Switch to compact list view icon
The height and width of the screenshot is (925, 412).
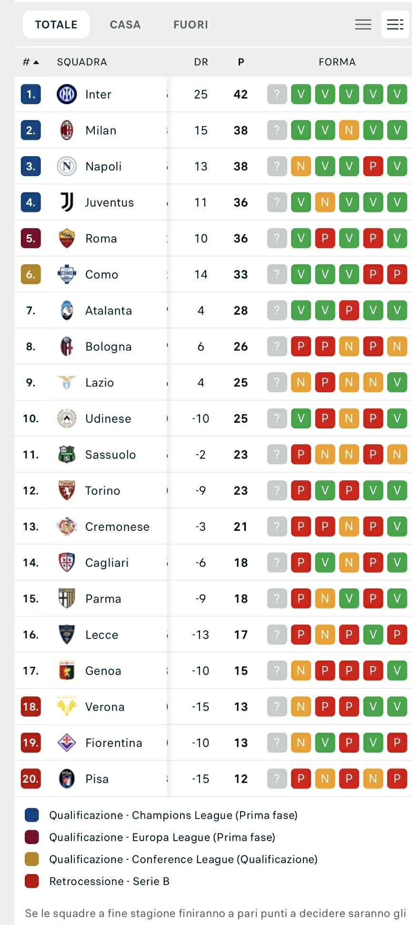click(363, 24)
